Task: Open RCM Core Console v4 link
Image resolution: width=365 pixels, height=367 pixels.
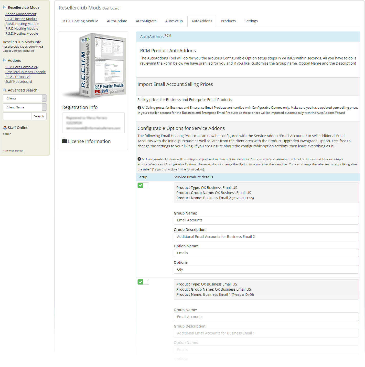Action: [22, 67]
